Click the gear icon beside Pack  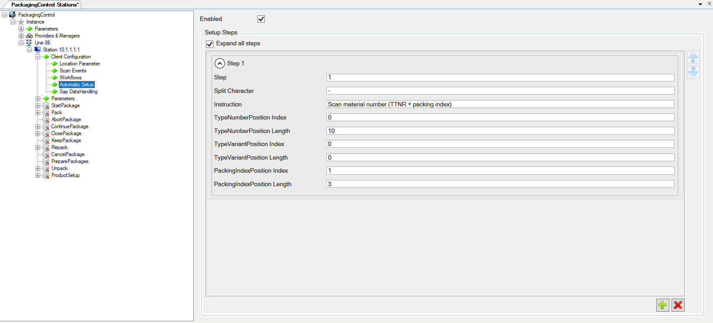[46, 112]
